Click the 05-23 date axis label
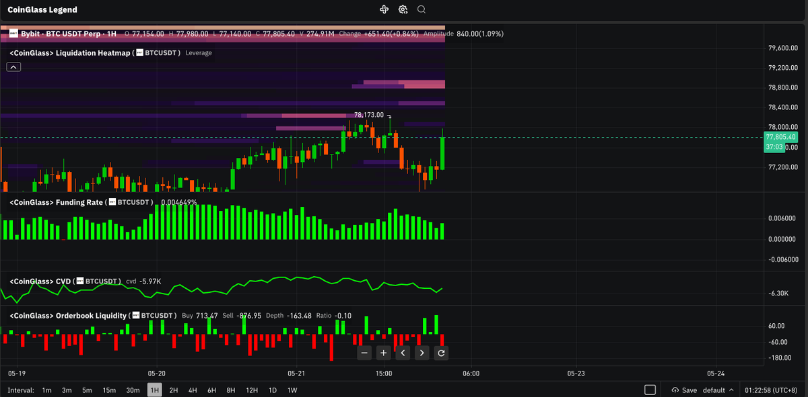 [576, 373]
